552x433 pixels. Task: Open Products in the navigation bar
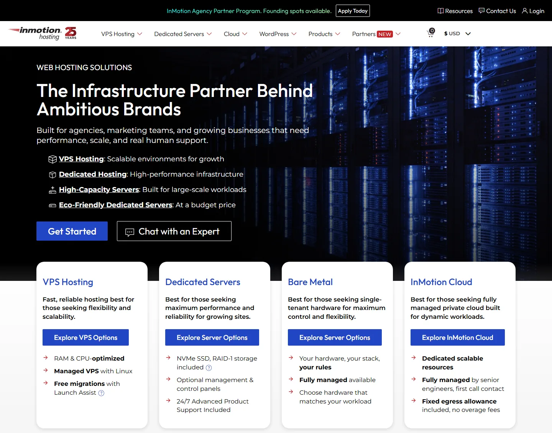320,34
